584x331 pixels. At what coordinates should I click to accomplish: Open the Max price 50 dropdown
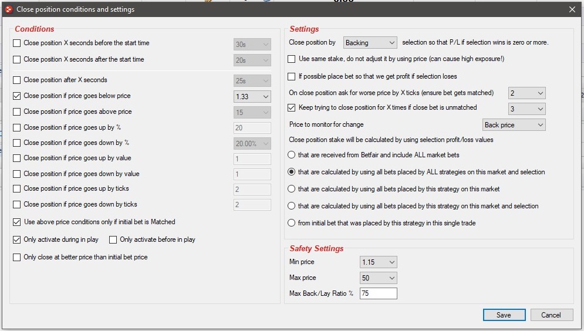[x=379, y=278]
